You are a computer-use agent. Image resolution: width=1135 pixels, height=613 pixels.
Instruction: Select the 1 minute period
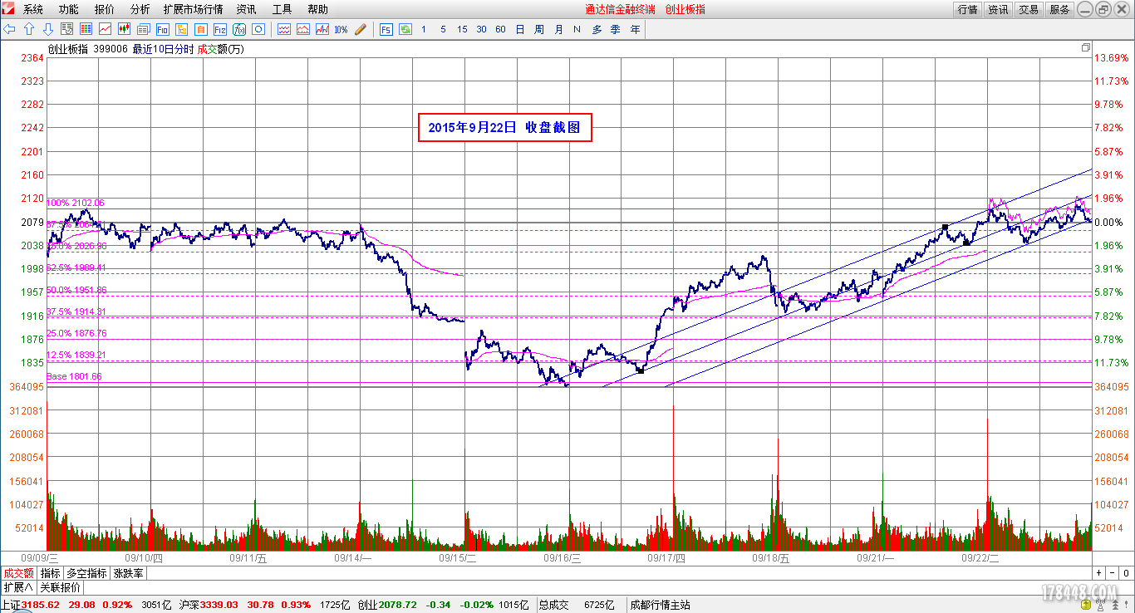click(424, 29)
